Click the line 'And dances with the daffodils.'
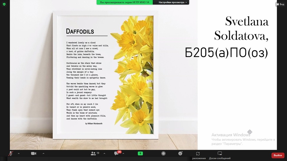287x161 pixels. click(x=82, y=119)
